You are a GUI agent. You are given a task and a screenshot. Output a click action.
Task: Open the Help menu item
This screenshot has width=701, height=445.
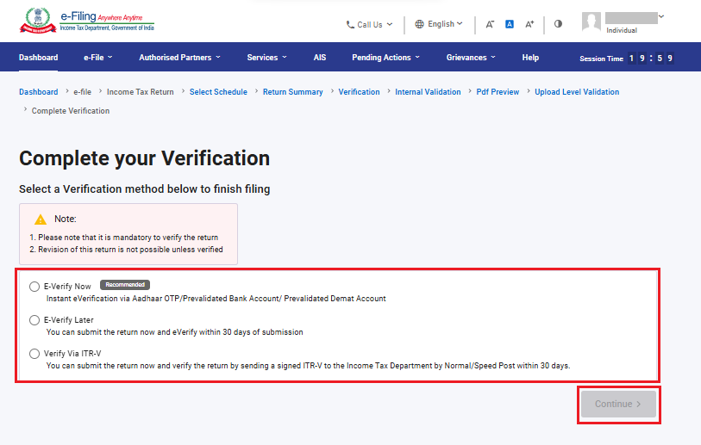pyautogui.click(x=530, y=58)
